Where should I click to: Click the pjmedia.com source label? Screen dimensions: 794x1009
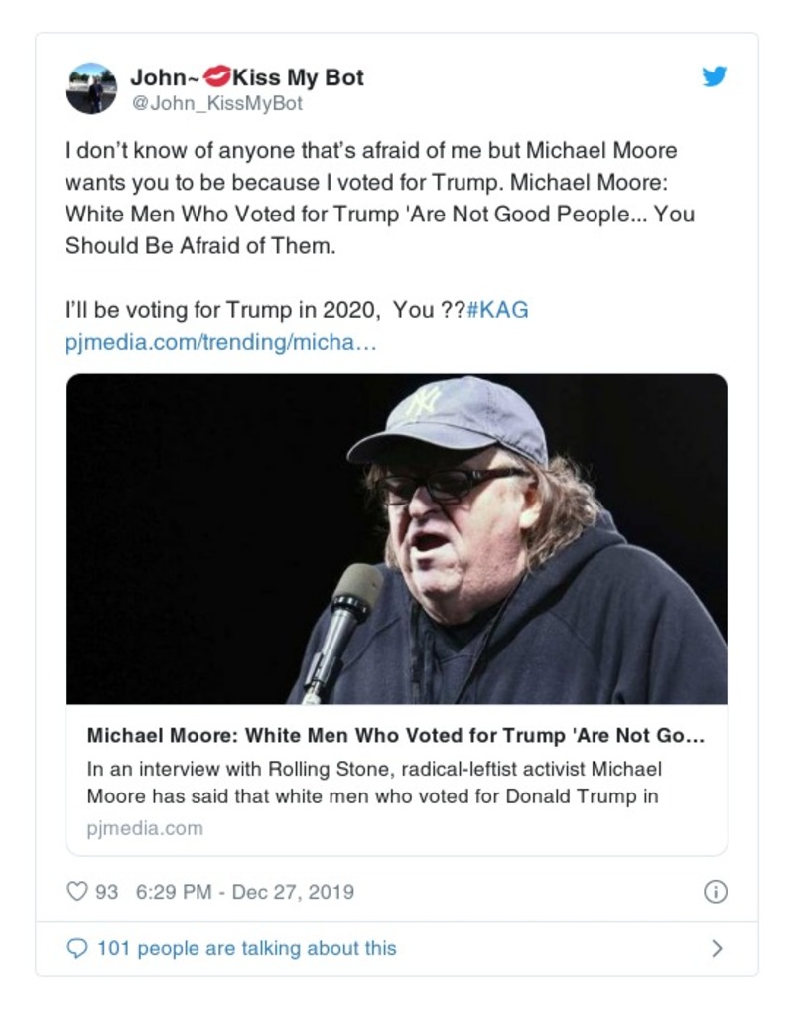[x=145, y=826]
